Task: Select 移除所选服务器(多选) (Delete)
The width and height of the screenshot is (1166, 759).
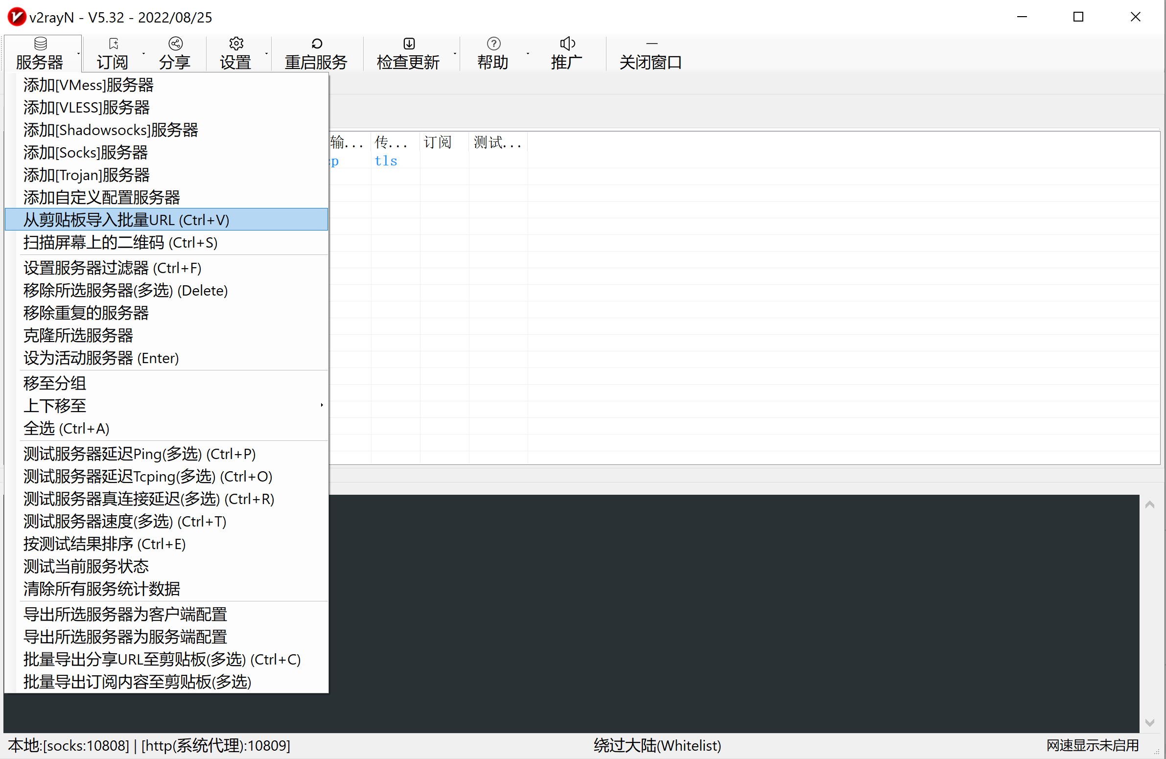Action: pyautogui.click(x=166, y=291)
